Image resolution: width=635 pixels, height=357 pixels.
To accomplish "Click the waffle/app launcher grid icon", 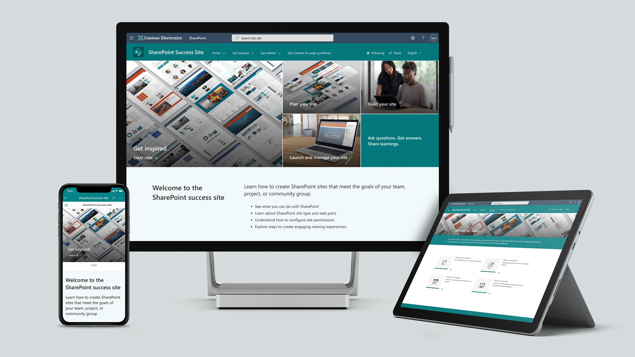I will (x=132, y=37).
